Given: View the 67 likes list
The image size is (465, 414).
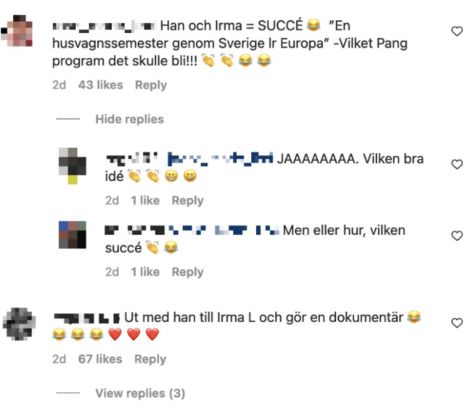Looking at the screenshot, I should tap(100, 359).
